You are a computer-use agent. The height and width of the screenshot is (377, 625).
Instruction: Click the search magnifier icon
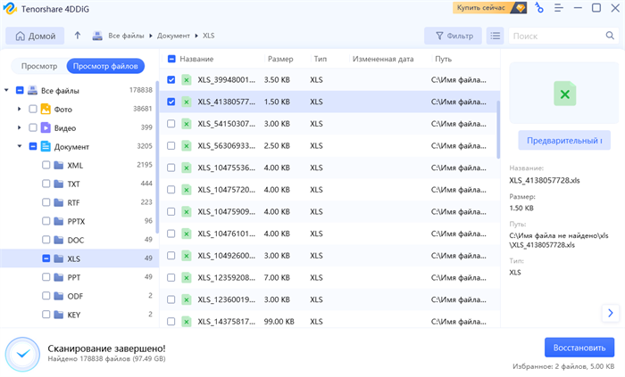point(610,36)
